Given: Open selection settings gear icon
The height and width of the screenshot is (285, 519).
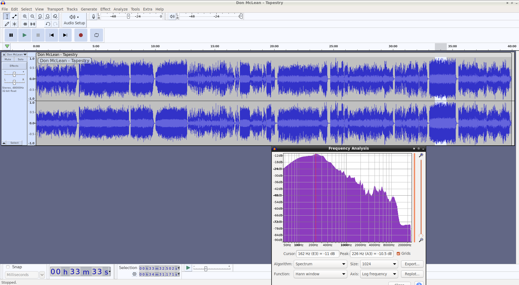Looking at the screenshot, I should [x=134, y=274].
